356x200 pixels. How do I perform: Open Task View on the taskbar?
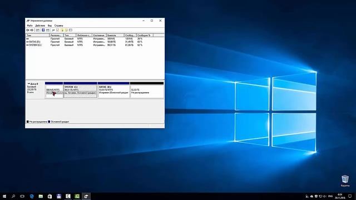22,196
